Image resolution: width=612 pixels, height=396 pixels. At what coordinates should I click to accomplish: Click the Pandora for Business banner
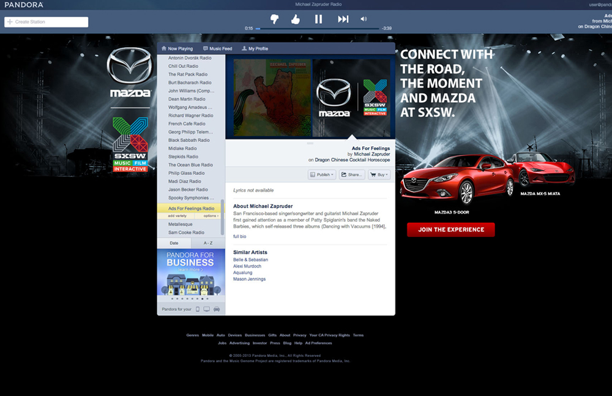[191, 272]
